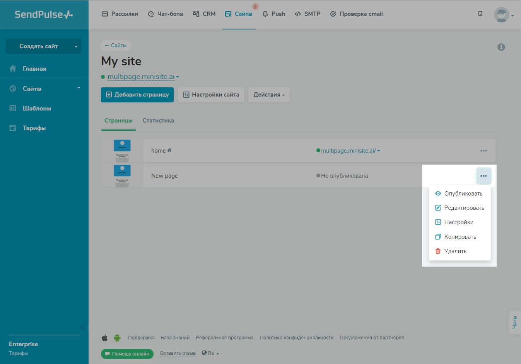Open Политика конфиденциальности link
The width and height of the screenshot is (521, 364).
click(x=297, y=338)
